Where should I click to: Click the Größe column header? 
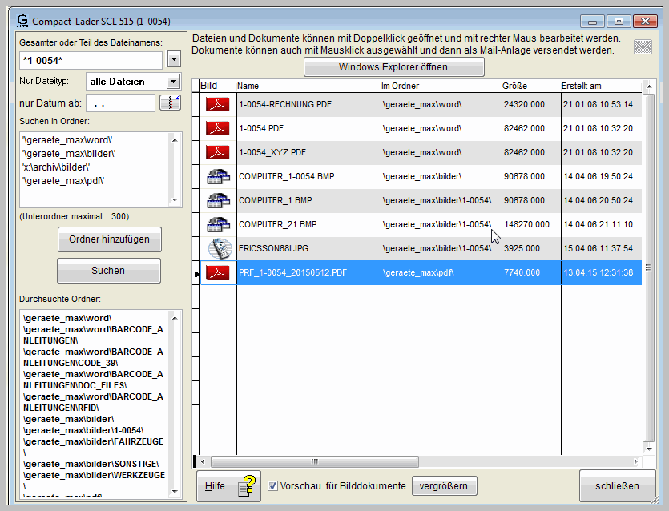(529, 86)
